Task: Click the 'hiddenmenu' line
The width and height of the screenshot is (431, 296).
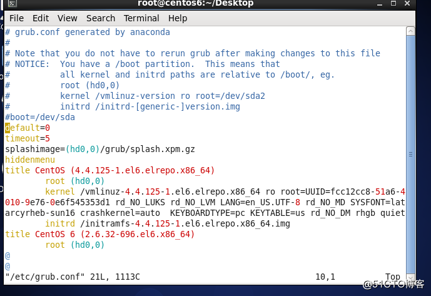Action: pyautogui.click(x=30, y=160)
